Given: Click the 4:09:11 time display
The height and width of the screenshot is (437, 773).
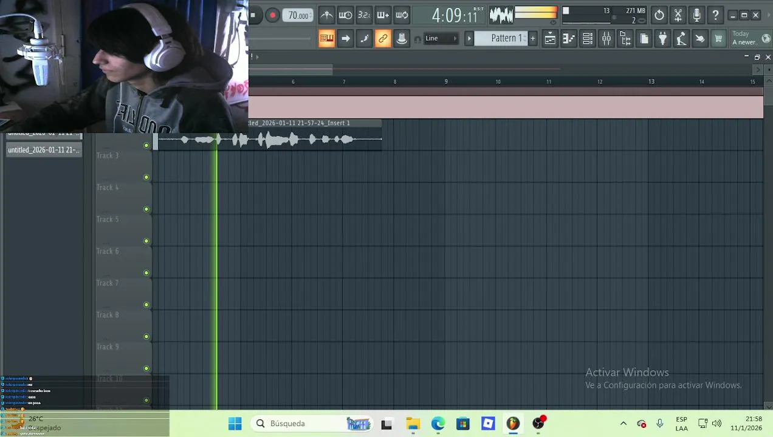Looking at the screenshot, I should click(456, 15).
